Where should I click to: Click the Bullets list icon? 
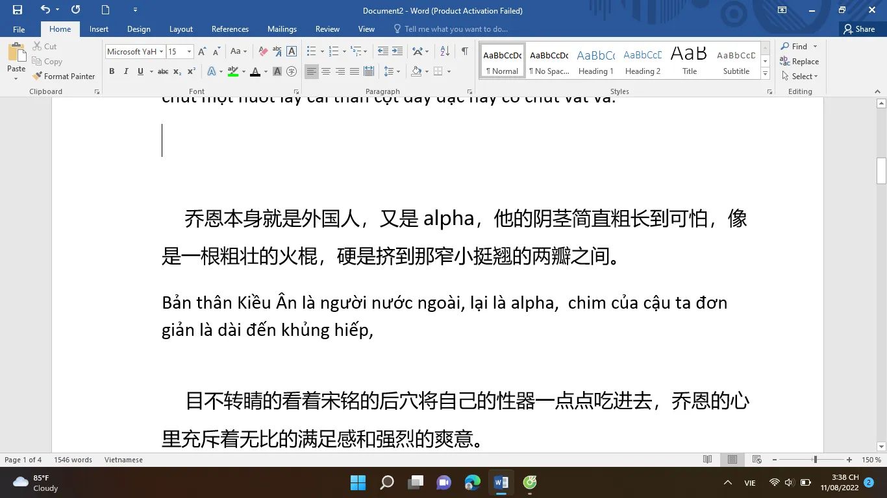pyautogui.click(x=311, y=51)
